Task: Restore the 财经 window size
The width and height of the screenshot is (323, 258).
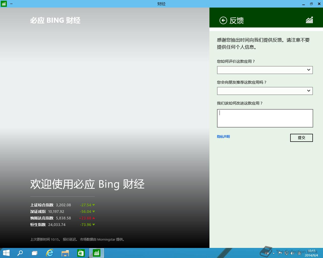Action: pos(311,4)
